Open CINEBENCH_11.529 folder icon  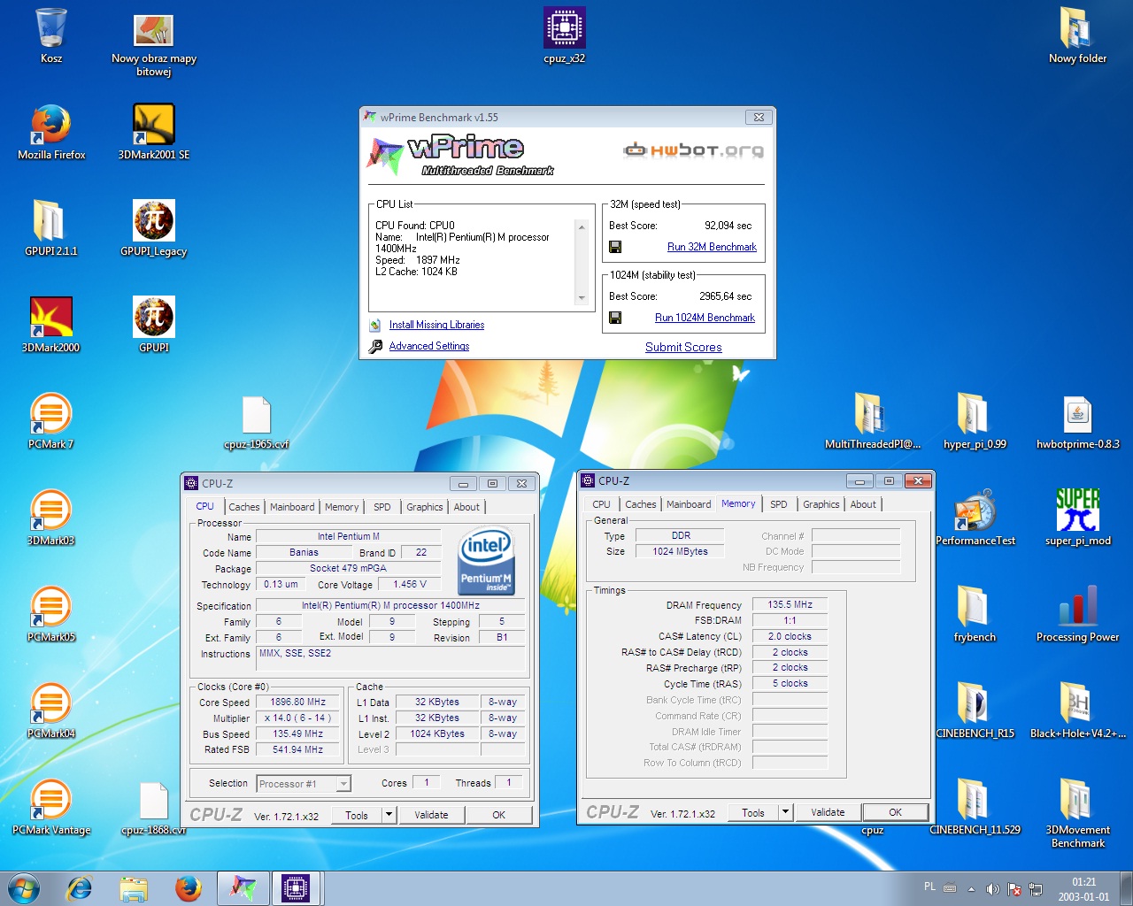[975, 808]
